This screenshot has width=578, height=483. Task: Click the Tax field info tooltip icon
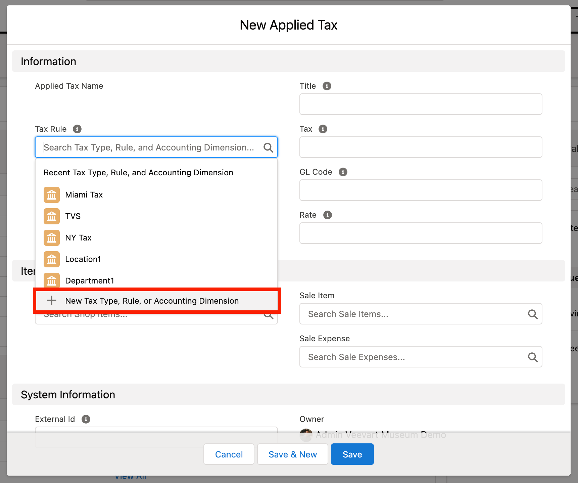click(323, 129)
